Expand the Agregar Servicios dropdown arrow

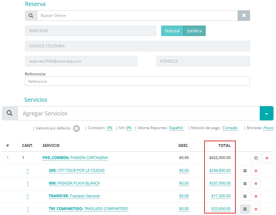click(x=266, y=114)
